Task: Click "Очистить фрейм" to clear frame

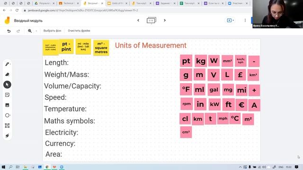Action: (79, 31)
